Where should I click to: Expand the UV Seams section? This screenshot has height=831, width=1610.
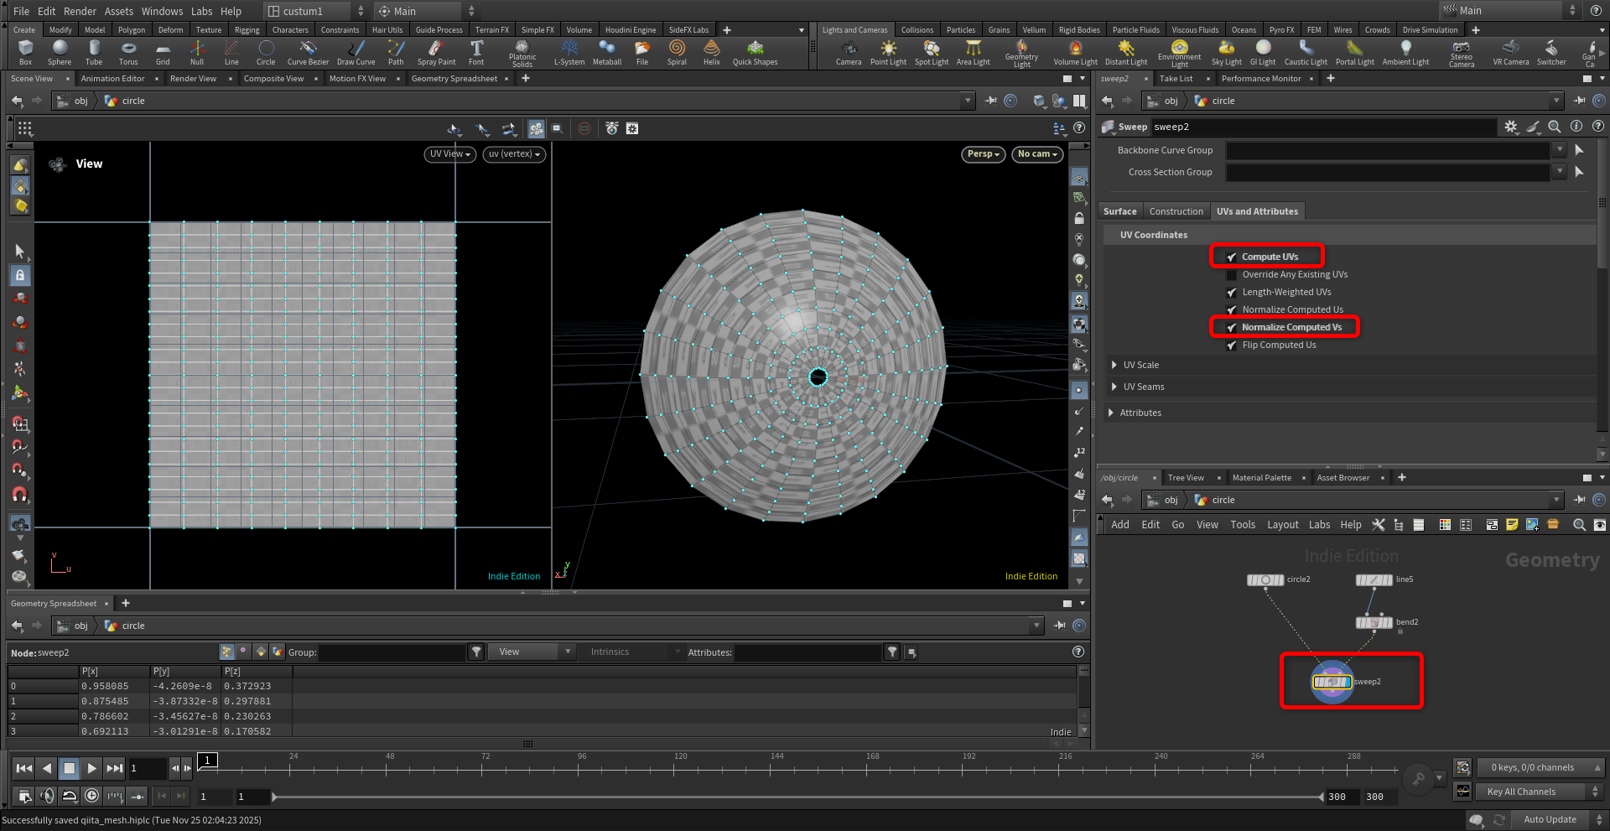[x=1114, y=387]
